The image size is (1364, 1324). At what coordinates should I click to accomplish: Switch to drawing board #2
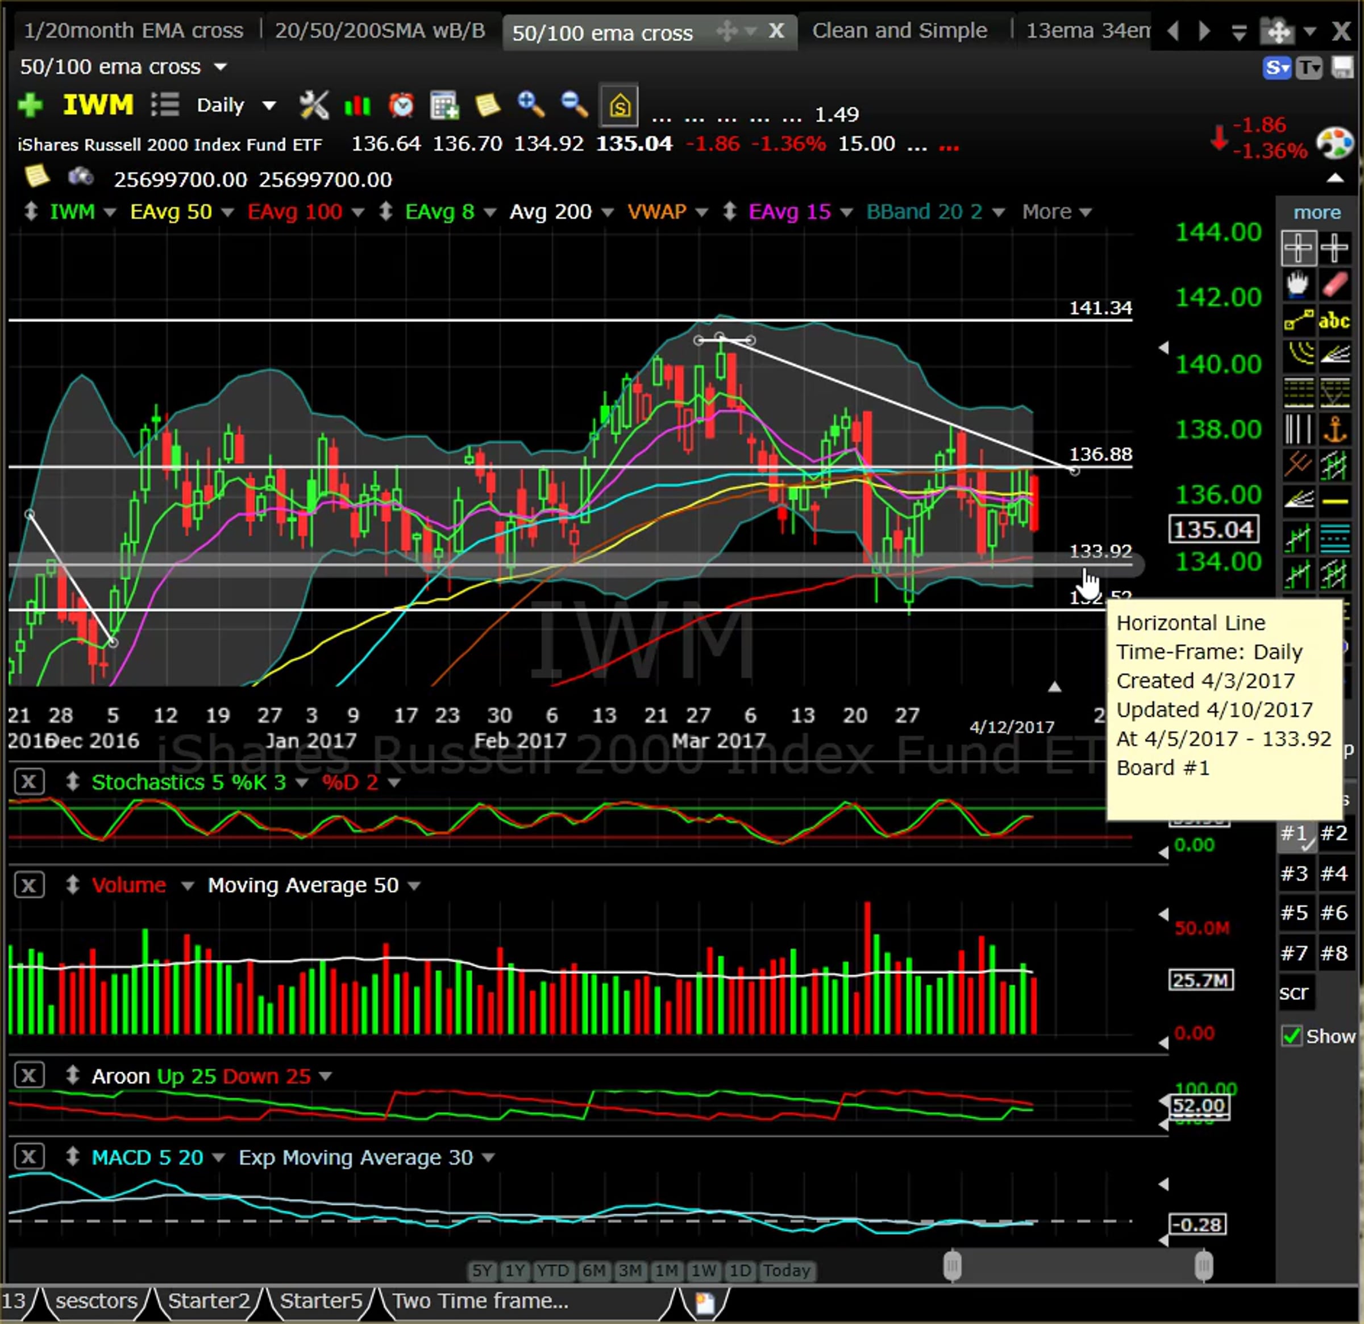(x=1334, y=833)
